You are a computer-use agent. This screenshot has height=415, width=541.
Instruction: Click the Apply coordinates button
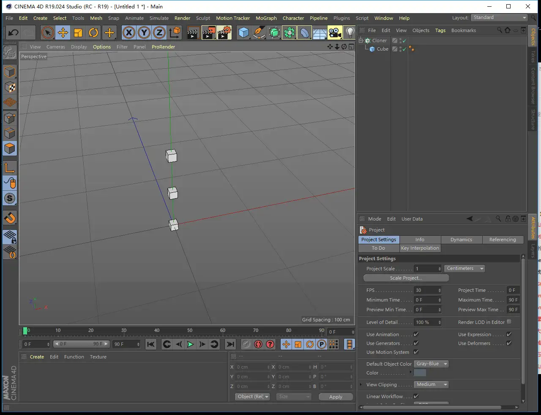click(x=336, y=397)
